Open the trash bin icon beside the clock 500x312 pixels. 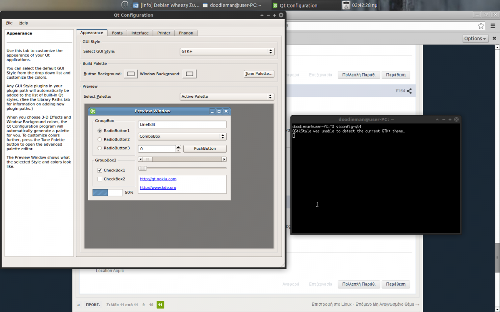pyautogui.click(x=346, y=5)
